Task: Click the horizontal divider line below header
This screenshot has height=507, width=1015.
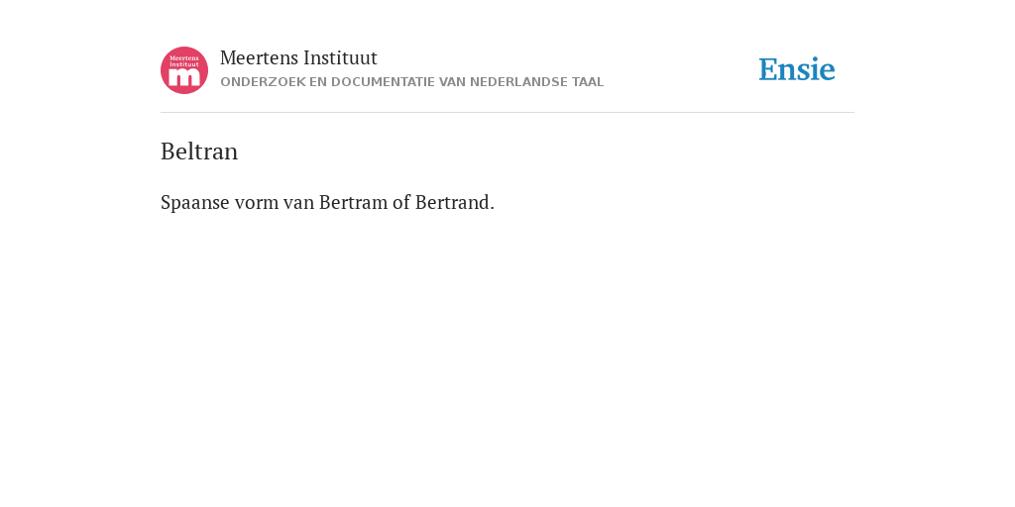Action: (507, 113)
